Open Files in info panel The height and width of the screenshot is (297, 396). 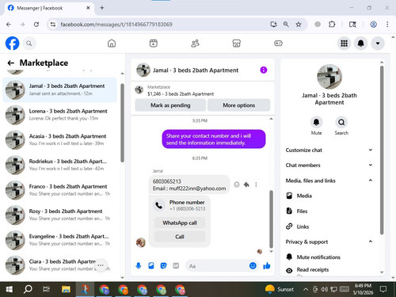pos(329,211)
